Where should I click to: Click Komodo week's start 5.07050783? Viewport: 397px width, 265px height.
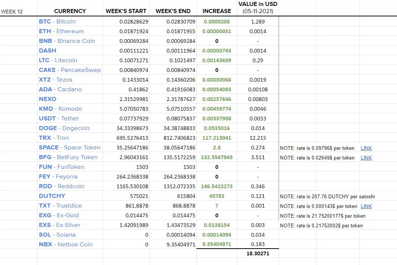click(134, 109)
